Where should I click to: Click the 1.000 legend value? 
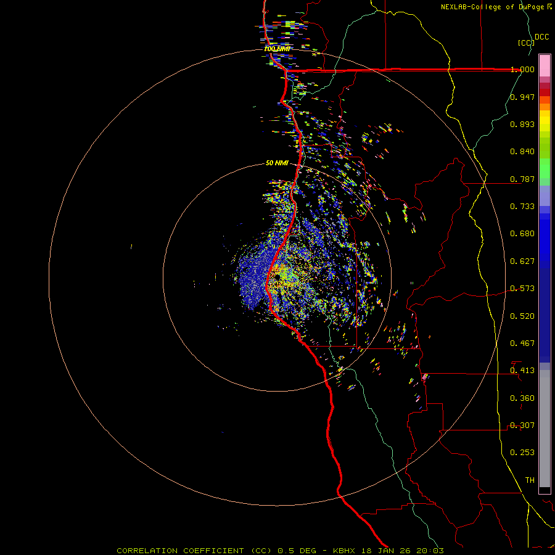522,69
